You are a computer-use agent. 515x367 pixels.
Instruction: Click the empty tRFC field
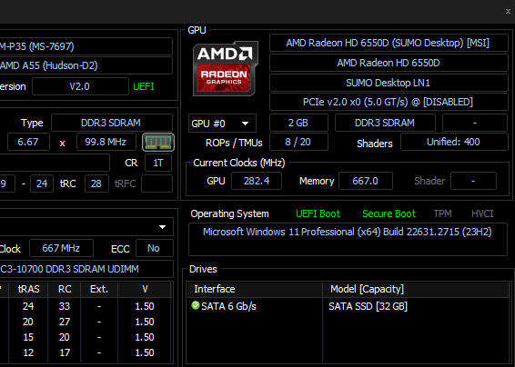(157, 183)
